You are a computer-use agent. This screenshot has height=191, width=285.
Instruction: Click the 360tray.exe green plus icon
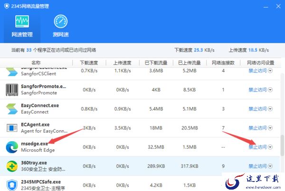[x=12, y=166]
